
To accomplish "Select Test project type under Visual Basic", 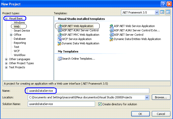I will (17, 47).
